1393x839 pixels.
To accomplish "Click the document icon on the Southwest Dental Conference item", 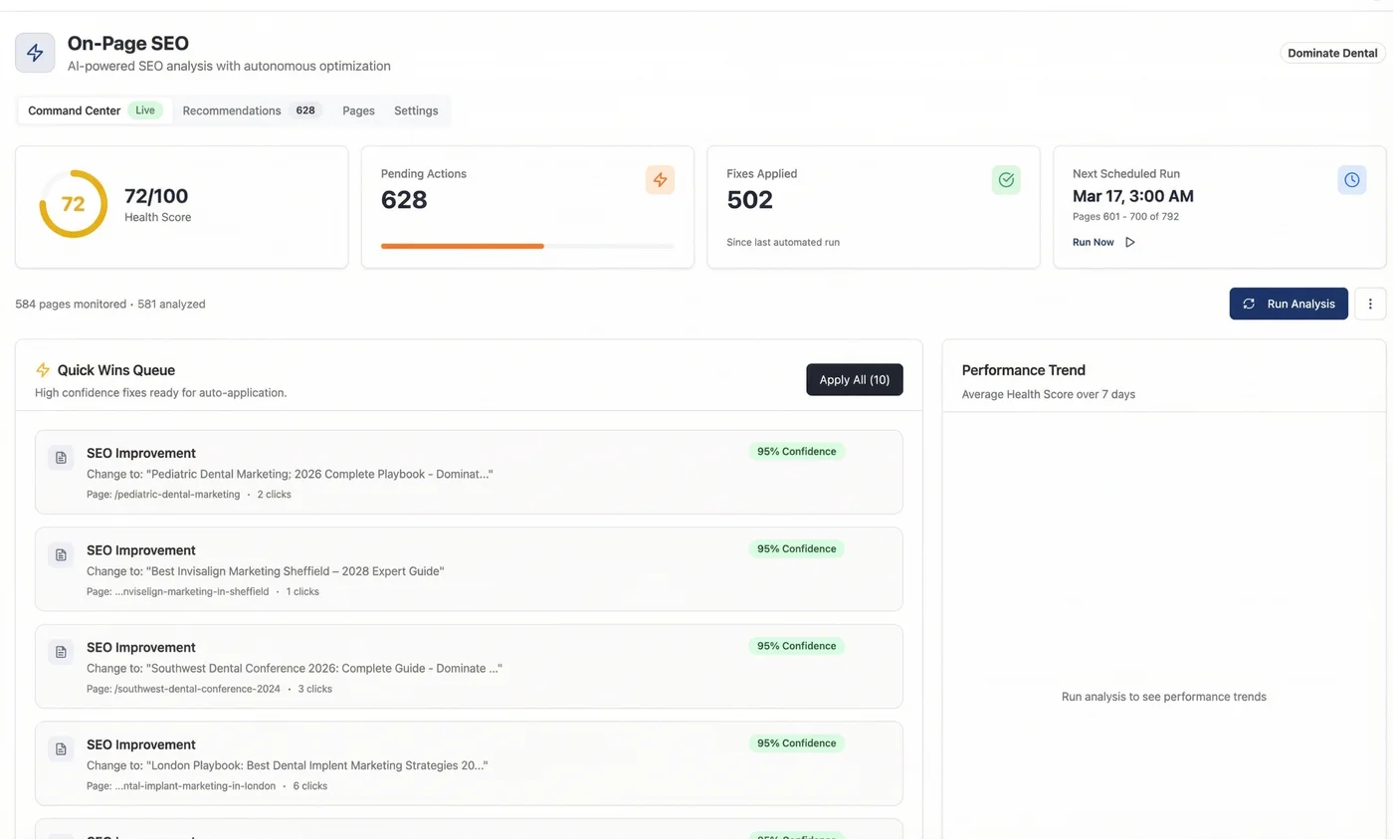I will pos(61,652).
